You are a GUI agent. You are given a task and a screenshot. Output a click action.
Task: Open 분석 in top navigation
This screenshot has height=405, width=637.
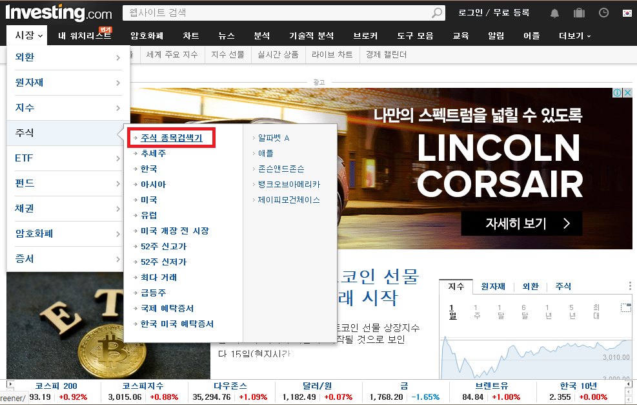[261, 36]
